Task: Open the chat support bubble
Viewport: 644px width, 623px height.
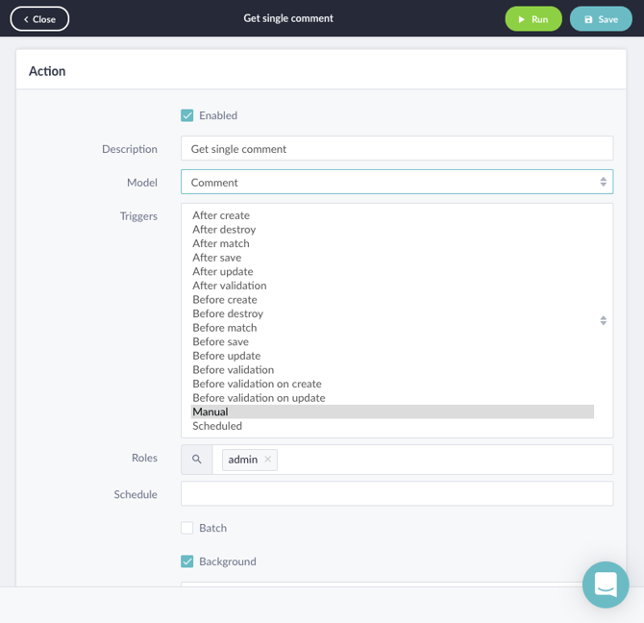Action: click(606, 585)
